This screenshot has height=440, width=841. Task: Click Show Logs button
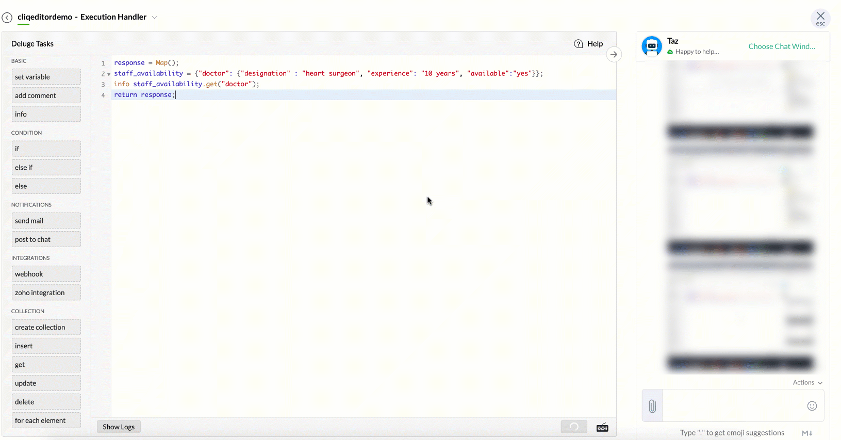119,427
